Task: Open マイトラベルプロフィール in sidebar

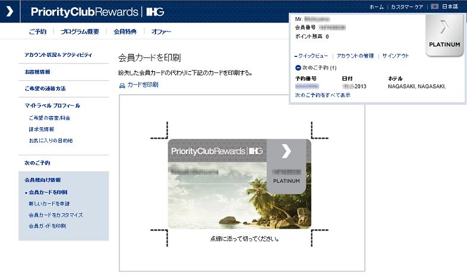Action: coord(52,105)
